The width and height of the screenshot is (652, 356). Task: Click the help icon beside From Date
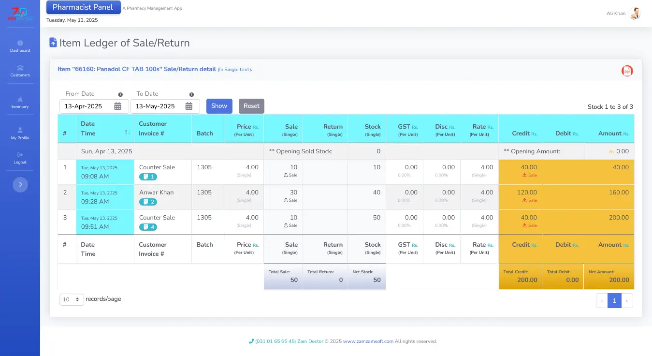point(120,95)
